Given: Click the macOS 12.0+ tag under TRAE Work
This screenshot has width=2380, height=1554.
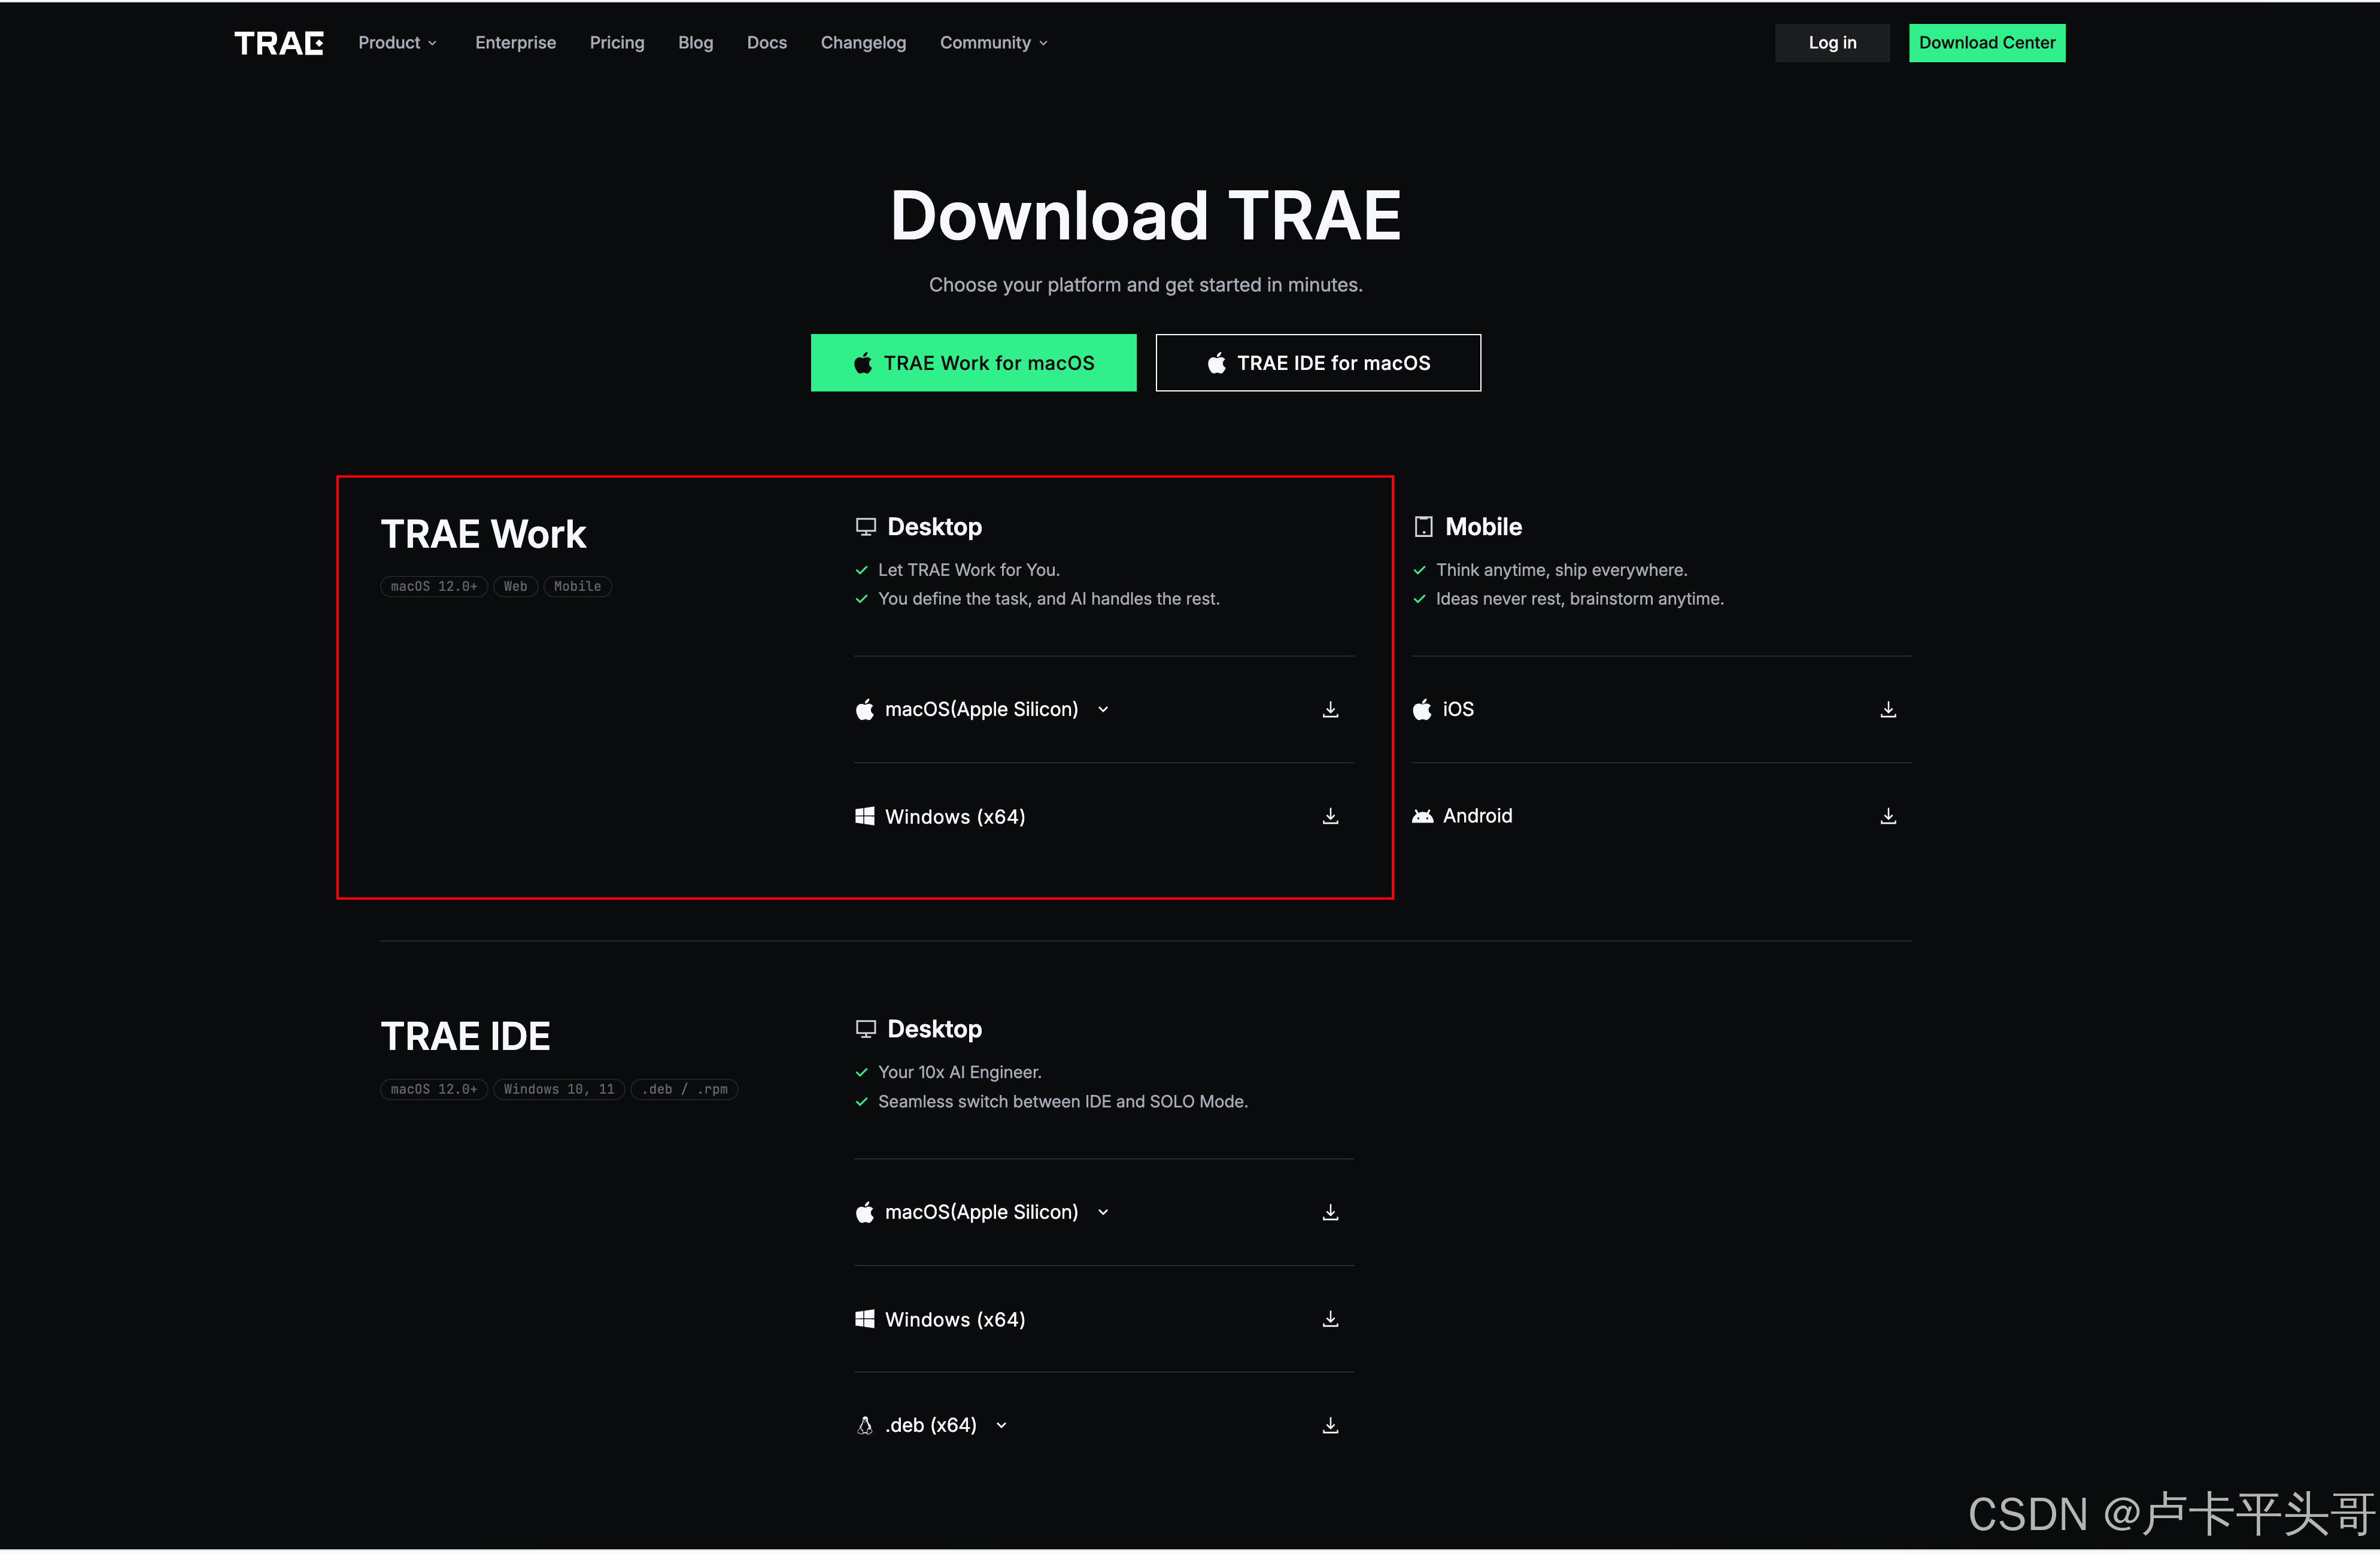Looking at the screenshot, I should click(x=434, y=586).
